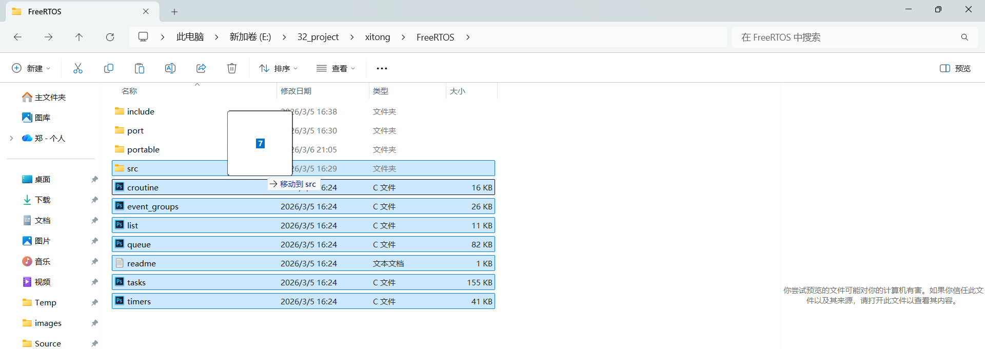Open Source folder in sidebar

pos(42,343)
